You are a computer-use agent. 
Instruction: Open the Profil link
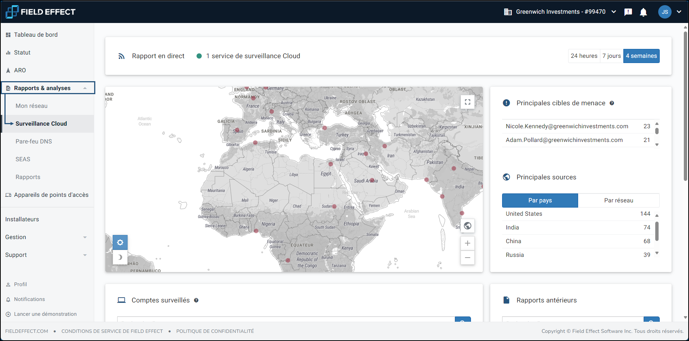pyautogui.click(x=20, y=284)
